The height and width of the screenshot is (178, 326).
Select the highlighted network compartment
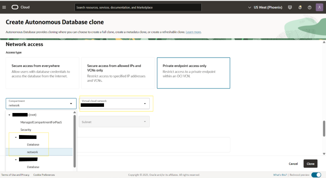[32, 152]
